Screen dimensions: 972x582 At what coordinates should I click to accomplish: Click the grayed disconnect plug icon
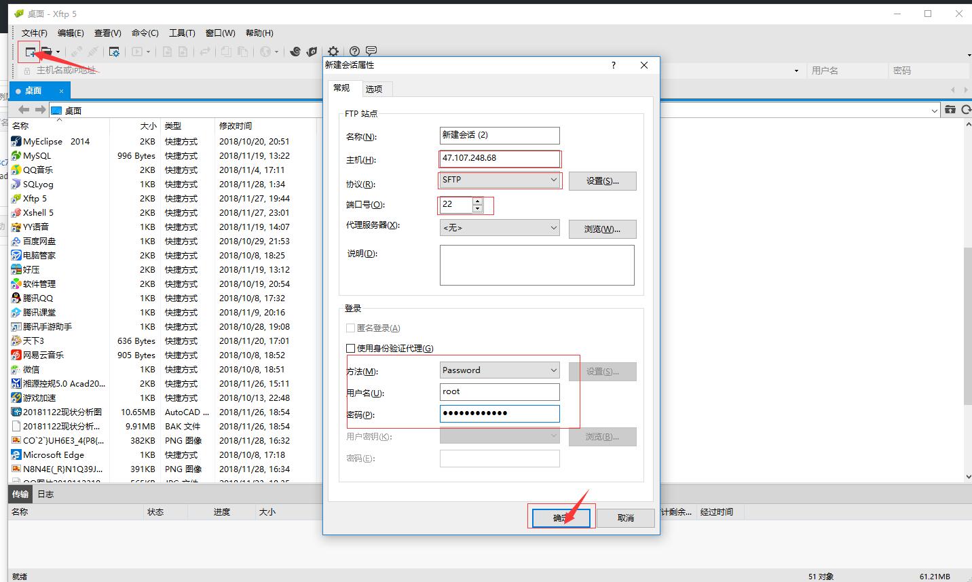click(93, 52)
